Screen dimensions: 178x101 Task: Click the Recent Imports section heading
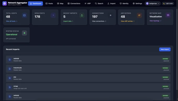pos(13,49)
